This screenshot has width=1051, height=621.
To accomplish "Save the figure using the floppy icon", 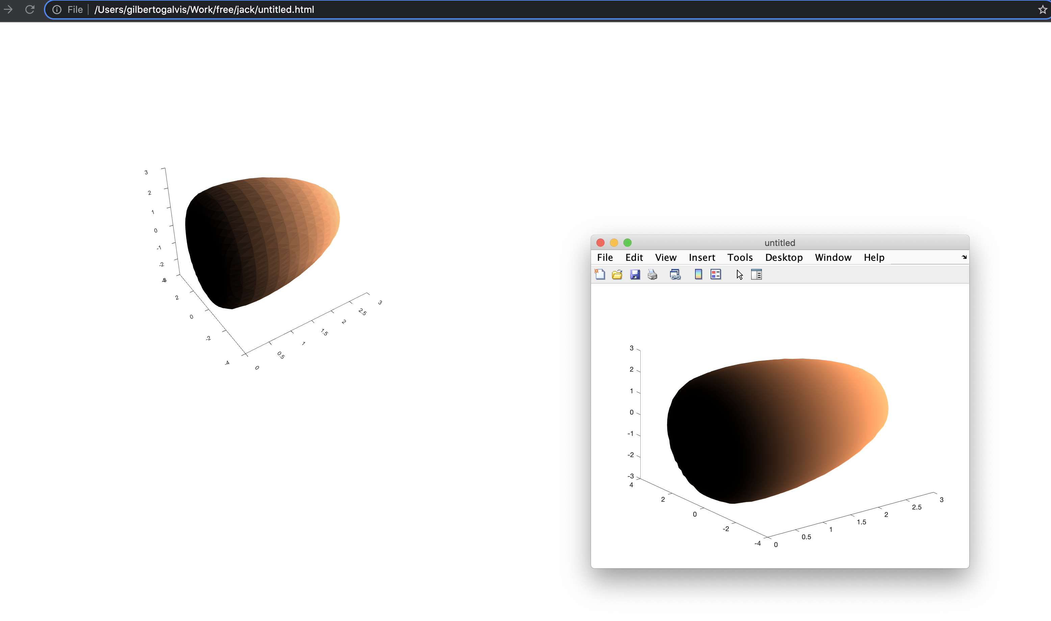I will (x=635, y=274).
